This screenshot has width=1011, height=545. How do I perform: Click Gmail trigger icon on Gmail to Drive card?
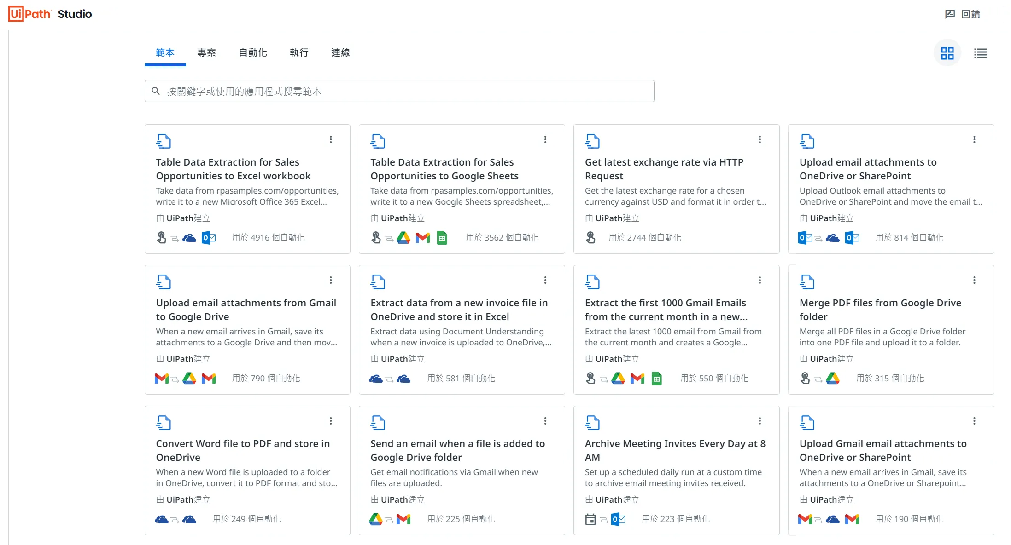click(x=162, y=379)
